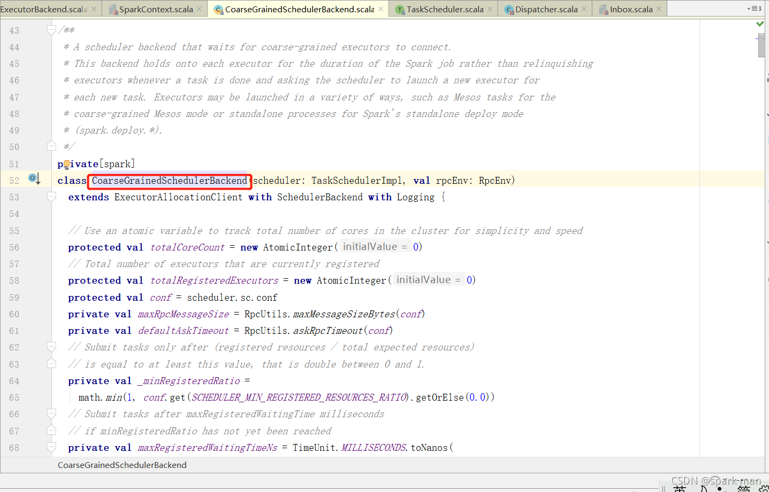Click the Inbox.scala file icon
This screenshot has height=492, width=769.
pos(603,9)
